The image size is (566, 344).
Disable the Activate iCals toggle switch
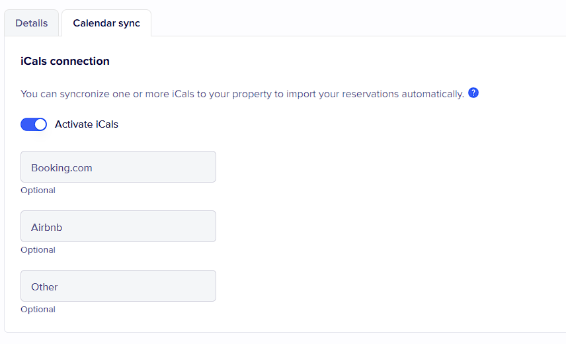click(34, 124)
